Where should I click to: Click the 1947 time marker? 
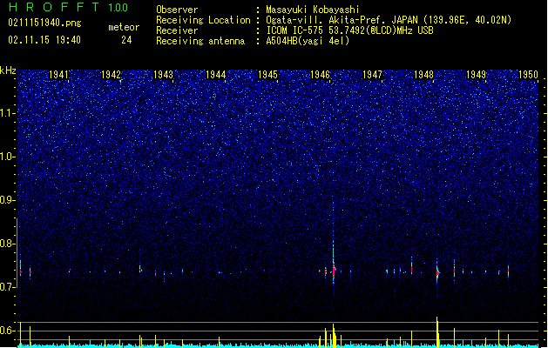click(372, 75)
